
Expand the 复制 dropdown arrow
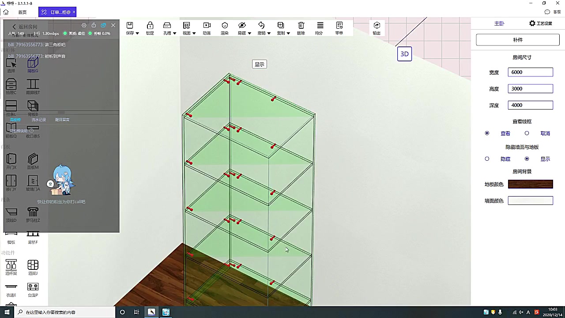point(288,34)
